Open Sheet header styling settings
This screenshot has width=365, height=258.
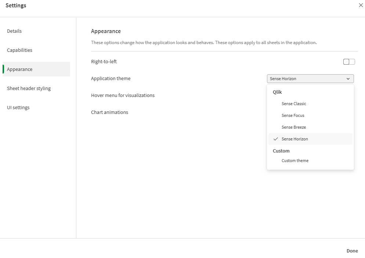coord(28,88)
